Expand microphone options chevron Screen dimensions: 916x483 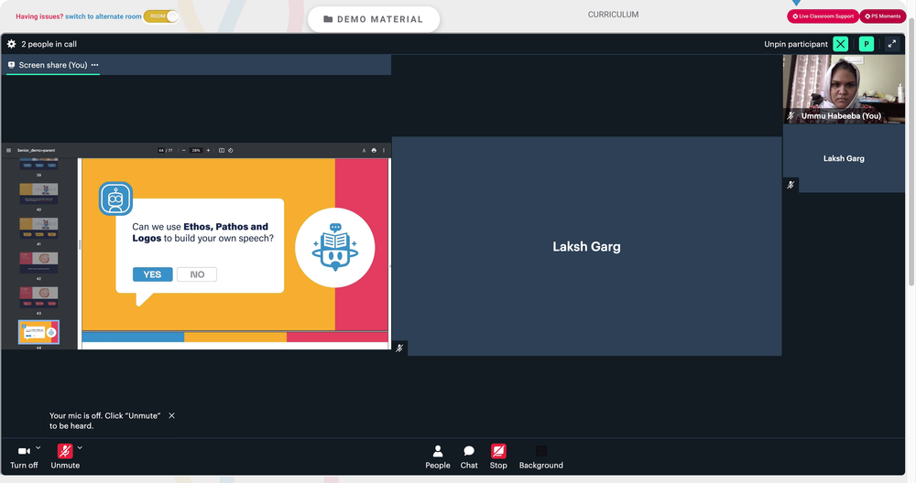click(x=80, y=448)
